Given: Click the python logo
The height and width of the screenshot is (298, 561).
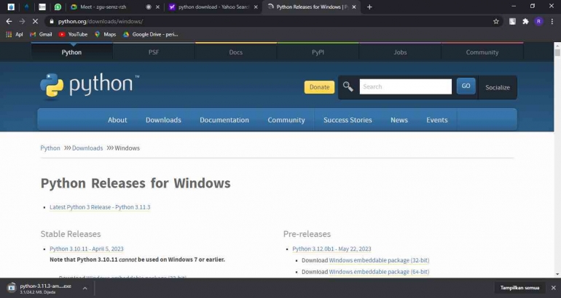Looking at the screenshot, I should coord(90,85).
